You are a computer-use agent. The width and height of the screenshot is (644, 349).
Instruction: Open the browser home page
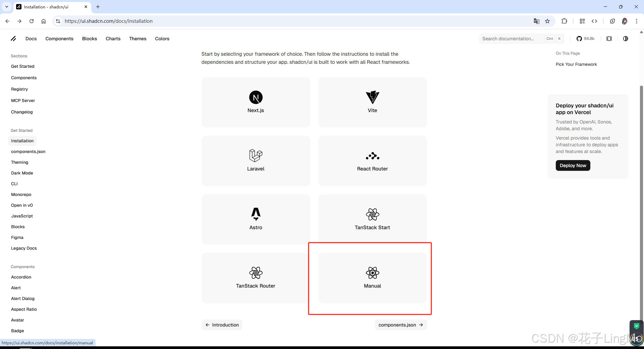pyautogui.click(x=44, y=21)
